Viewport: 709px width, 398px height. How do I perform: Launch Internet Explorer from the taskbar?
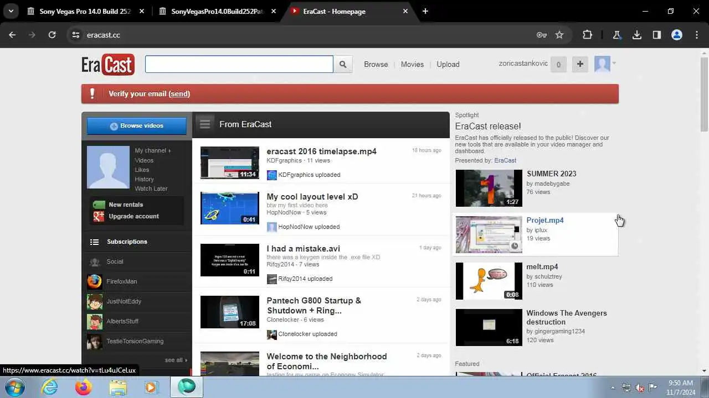pos(50,387)
